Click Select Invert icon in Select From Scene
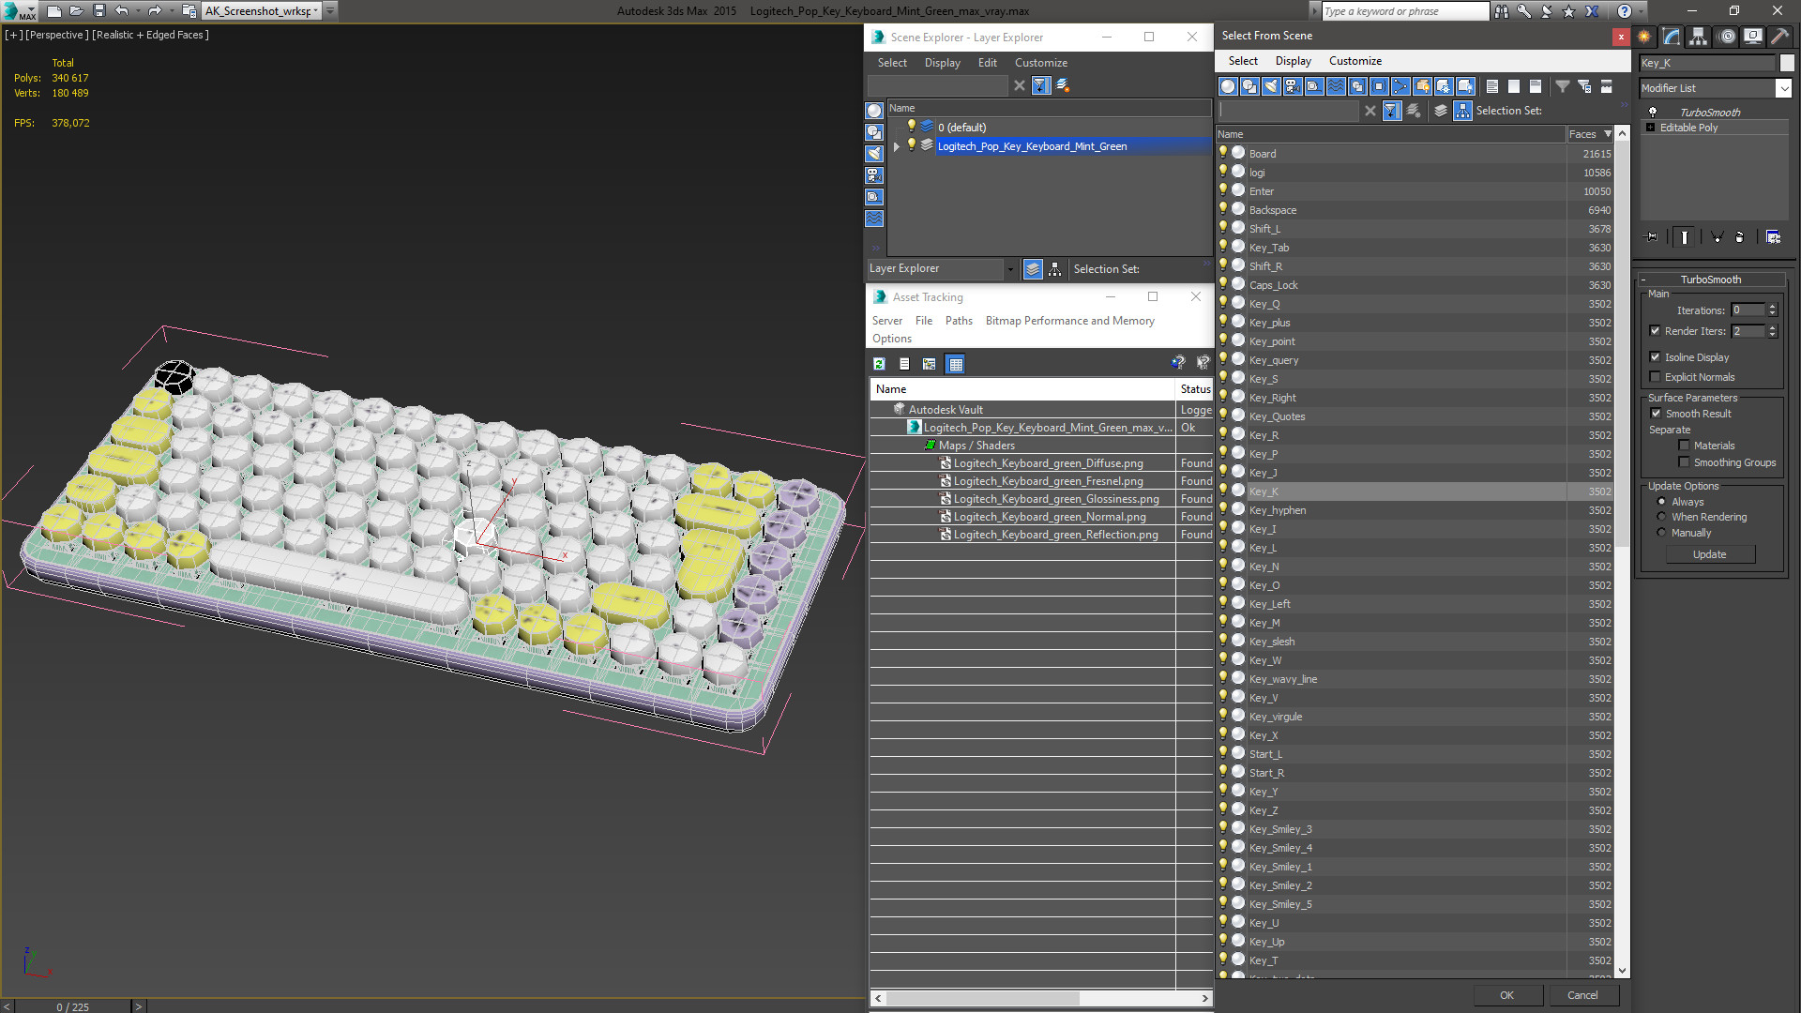1801x1013 pixels. click(1536, 86)
